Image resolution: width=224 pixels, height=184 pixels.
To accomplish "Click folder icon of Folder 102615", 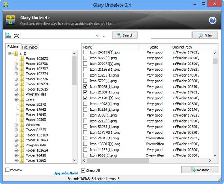I will point(22,89).
